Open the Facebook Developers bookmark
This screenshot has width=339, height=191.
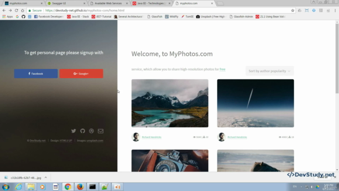tap(49, 16)
